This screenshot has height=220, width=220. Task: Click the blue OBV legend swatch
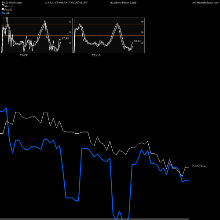tap(3, 13)
